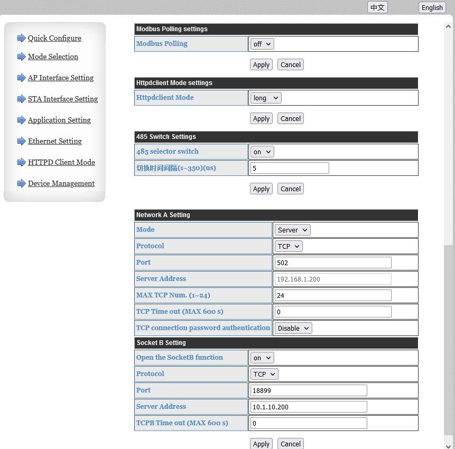Viewport: 455px width, 449px height.
Task: Click the scrollbar up arrow
Action: [448, 26]
